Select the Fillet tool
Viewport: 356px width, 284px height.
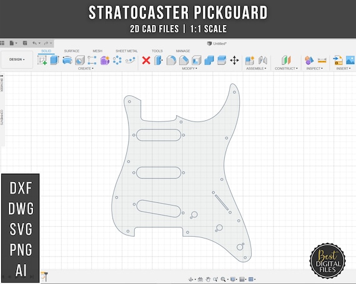click(x=171, y=60)
